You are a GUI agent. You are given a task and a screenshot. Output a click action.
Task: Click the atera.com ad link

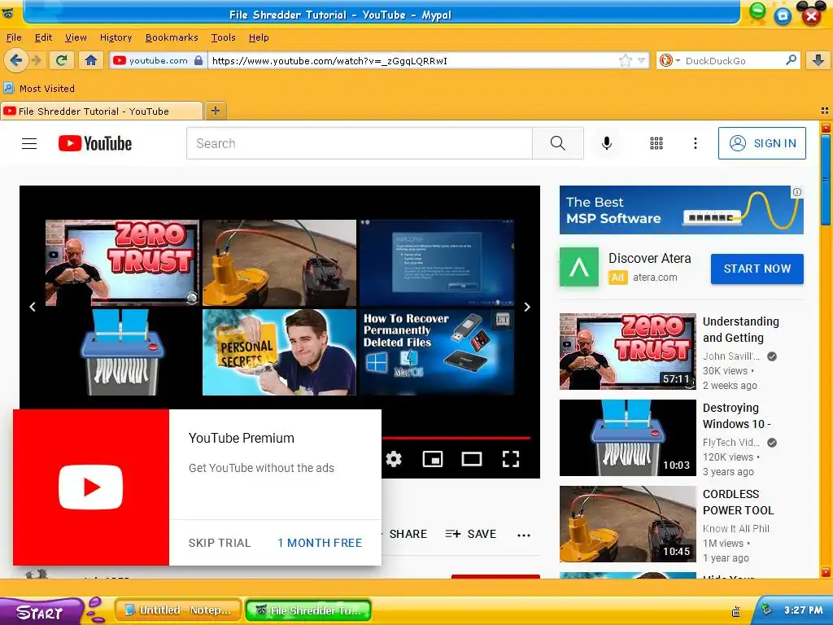coord(655,278)
